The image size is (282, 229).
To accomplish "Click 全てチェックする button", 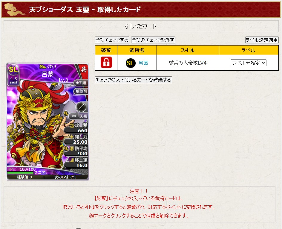I will tap(112, 40).
